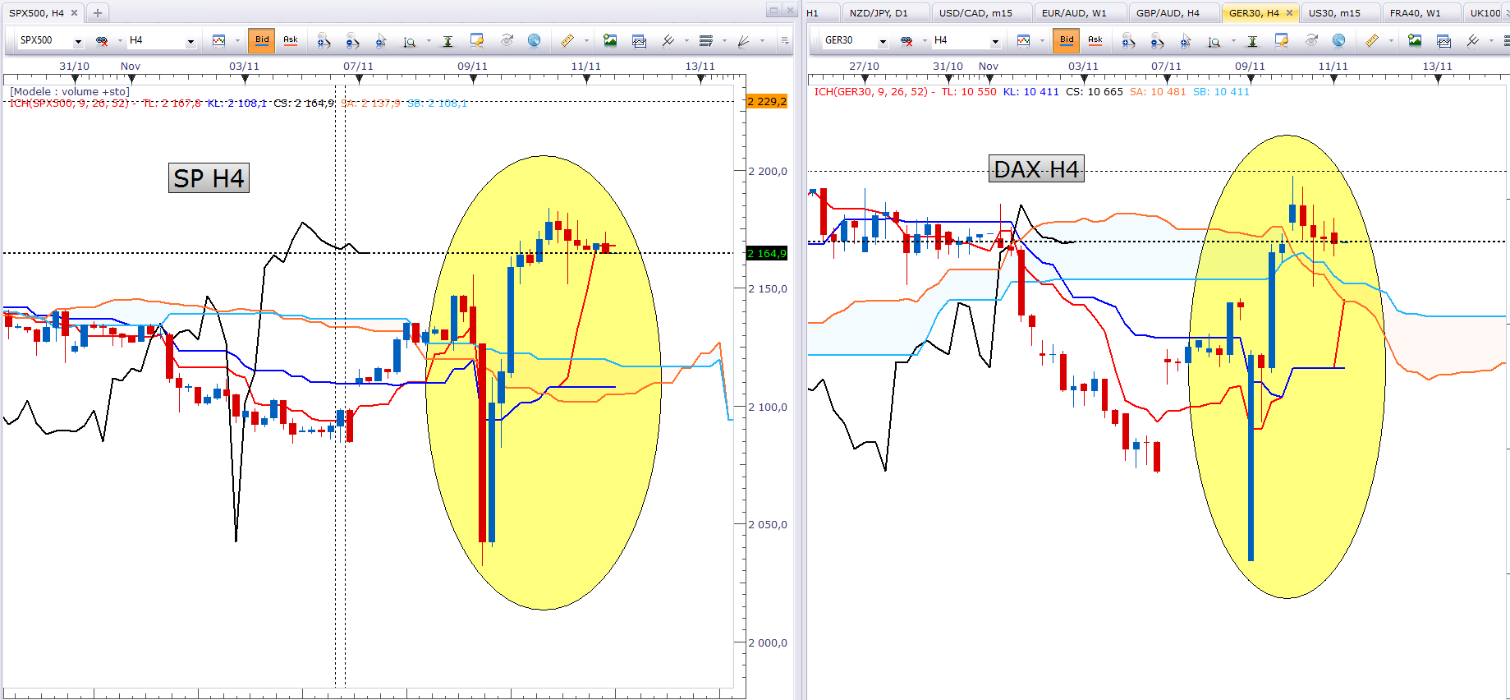Toggle Ask price on the SPX500 chart
The width and height of the screenshot is (1510, 700).
click(x=291, y=40)
